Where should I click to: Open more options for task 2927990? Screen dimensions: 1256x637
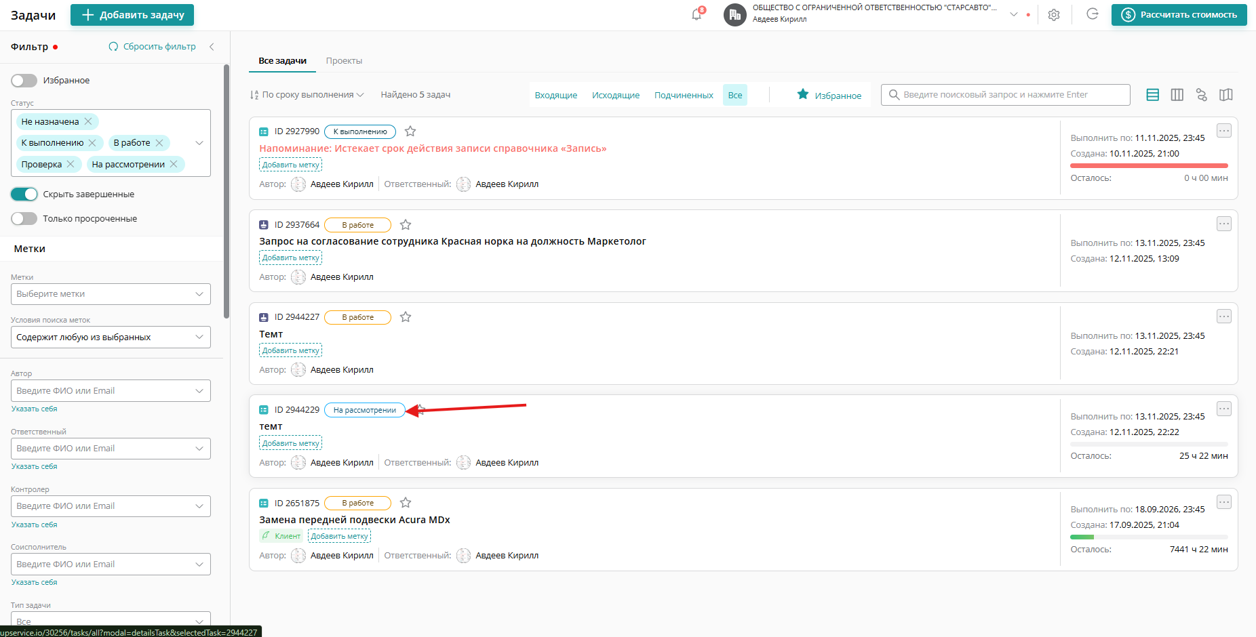(x=1223, y=131)
